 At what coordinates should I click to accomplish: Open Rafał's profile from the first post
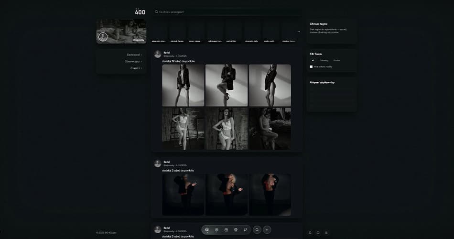(166, 53)
